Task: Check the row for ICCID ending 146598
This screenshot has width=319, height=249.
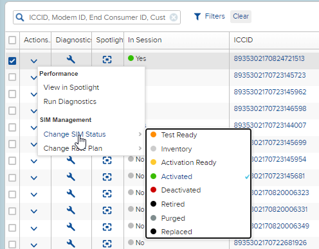Action: [x=12, y=111]
